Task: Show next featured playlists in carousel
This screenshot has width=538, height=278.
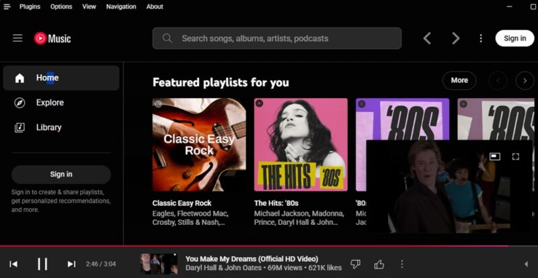Action: [x=525, y=81]
